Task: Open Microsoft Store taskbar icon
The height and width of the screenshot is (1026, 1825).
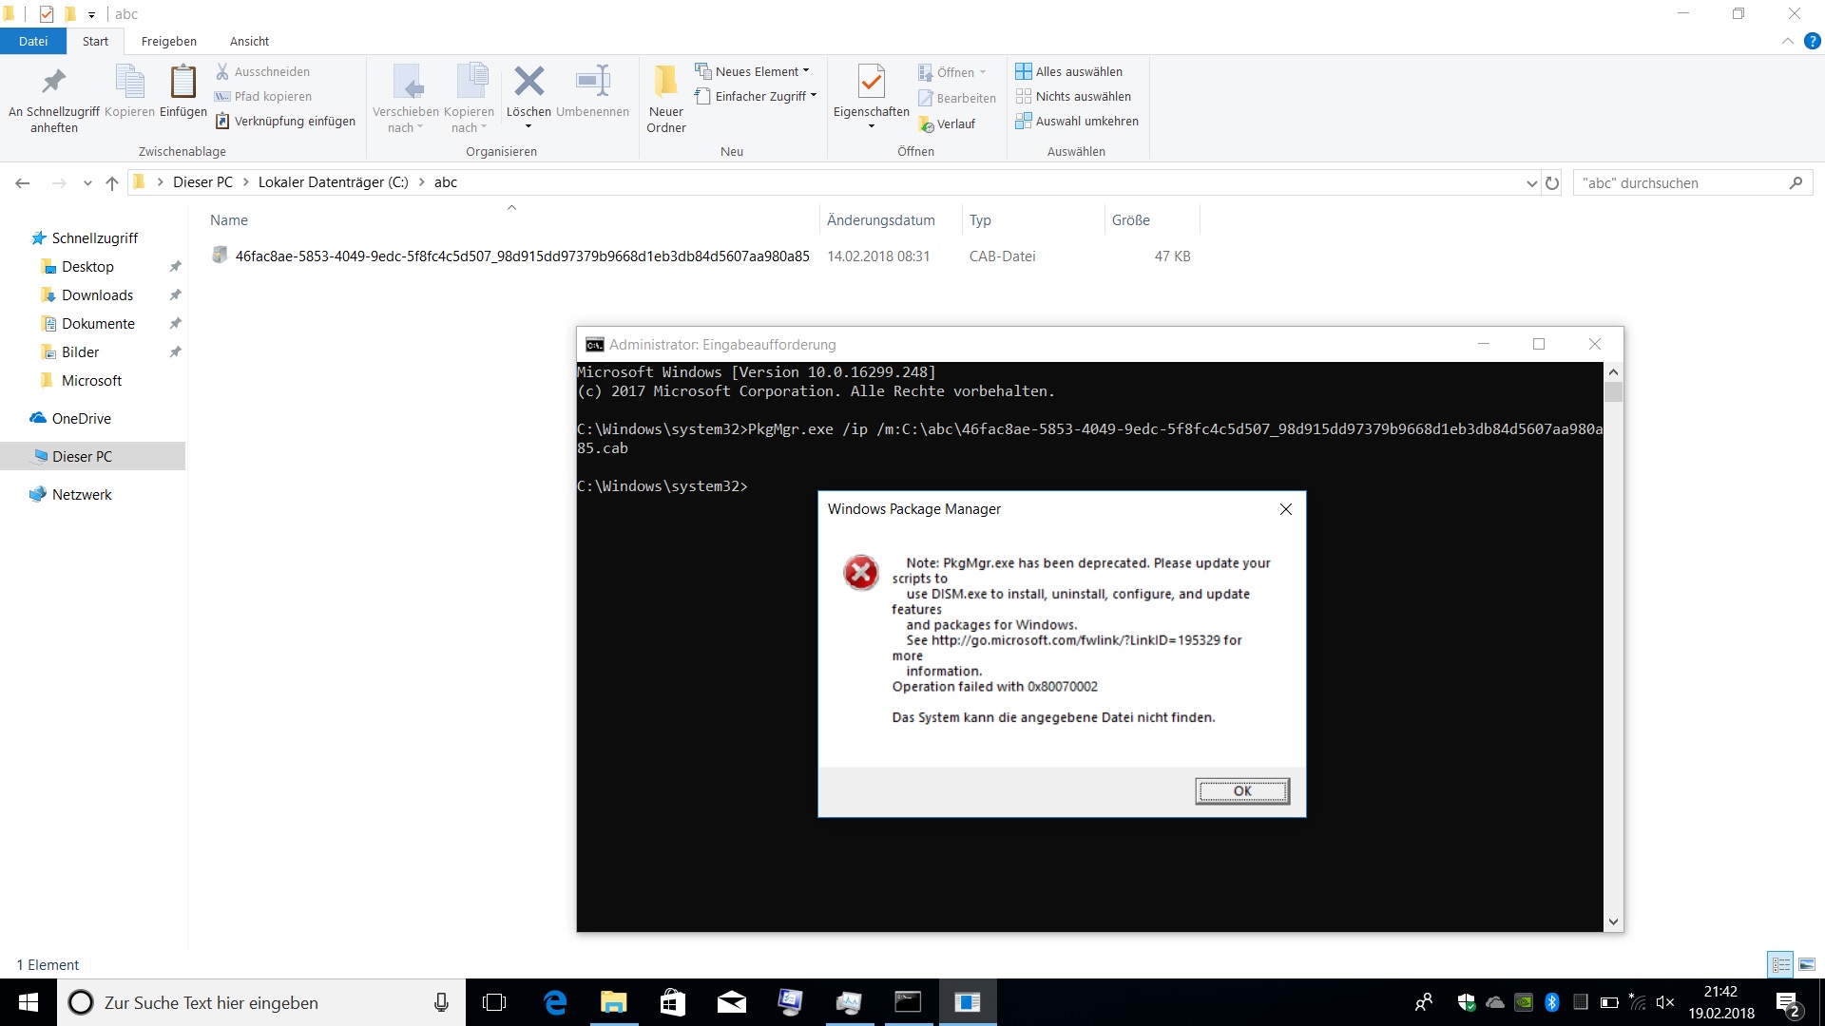Action: [x=673, y=1002]
